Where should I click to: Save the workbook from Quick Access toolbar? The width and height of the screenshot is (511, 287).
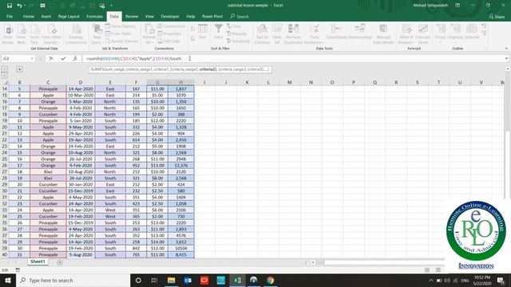point(10,6)
